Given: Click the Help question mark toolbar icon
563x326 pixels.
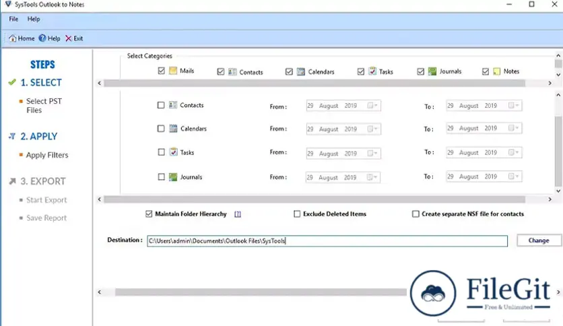Looking at the screenshot, I should 42,38.
